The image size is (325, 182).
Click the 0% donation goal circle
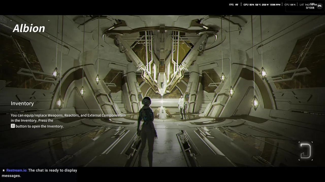coord(319,6)
